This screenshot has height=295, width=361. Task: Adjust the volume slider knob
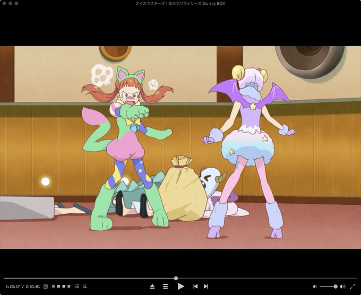coord(336,287)
